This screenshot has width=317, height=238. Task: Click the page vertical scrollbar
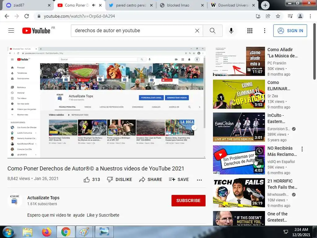315,52
